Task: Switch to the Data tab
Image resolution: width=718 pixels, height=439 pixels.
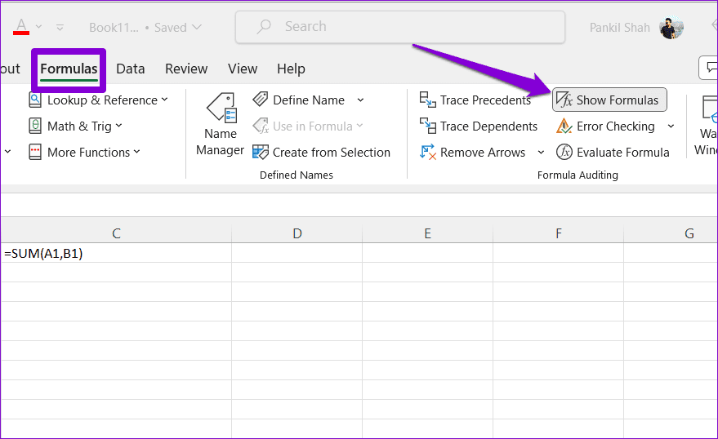Action: pyautogui.click(x=131, y=69)
